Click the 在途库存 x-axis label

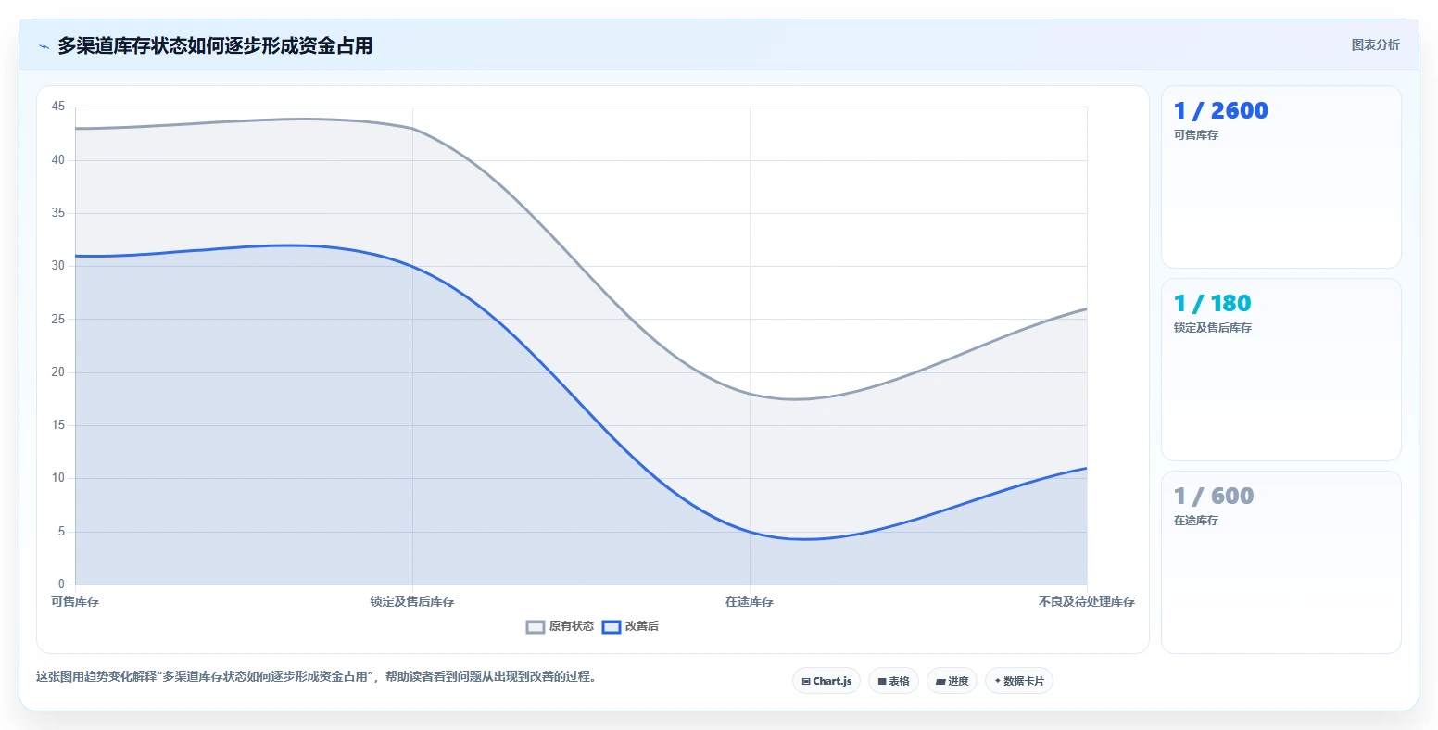(750, 601)
